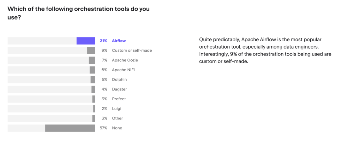
Task: Click the 57% value beside None
Action: [104, 128]
